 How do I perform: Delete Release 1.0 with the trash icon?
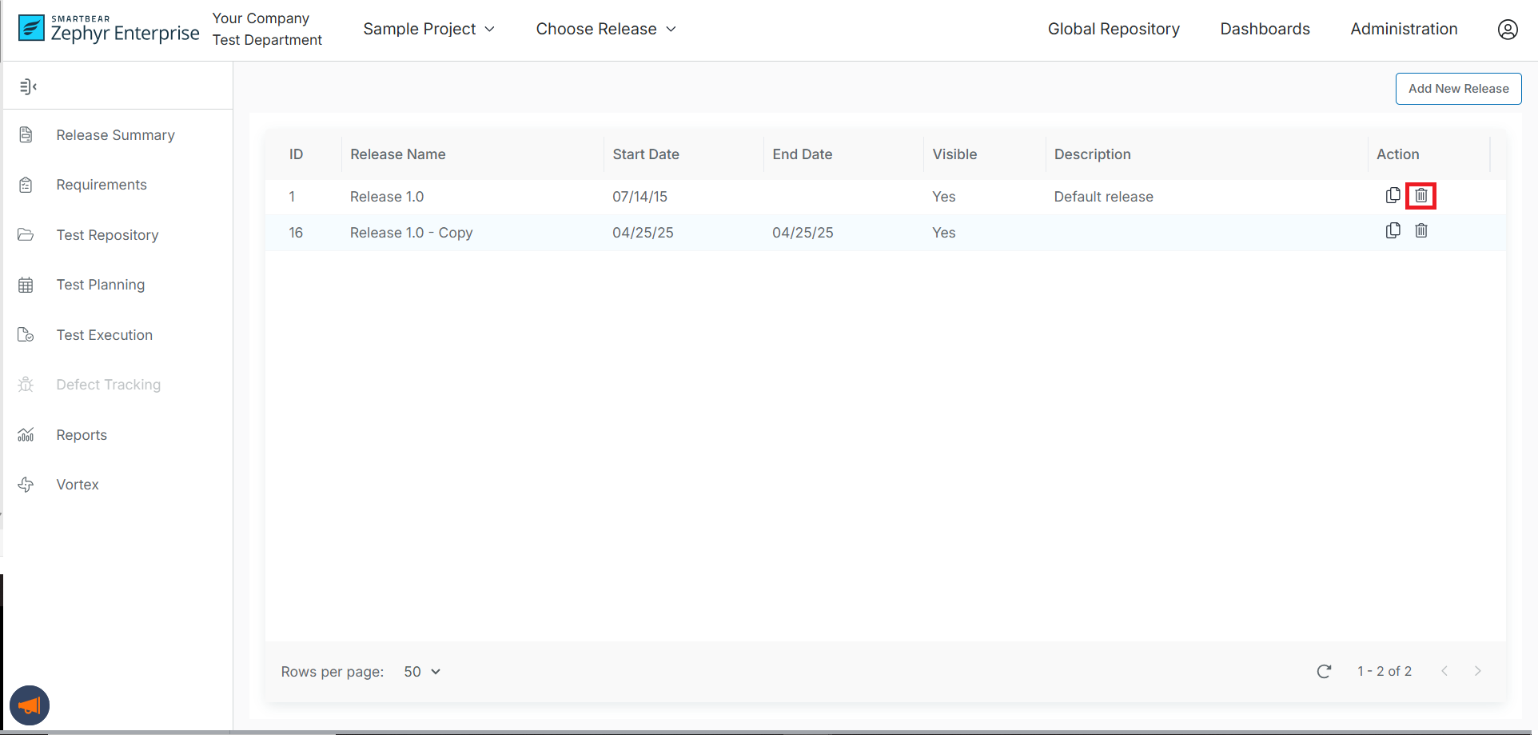pos(1420,195)
